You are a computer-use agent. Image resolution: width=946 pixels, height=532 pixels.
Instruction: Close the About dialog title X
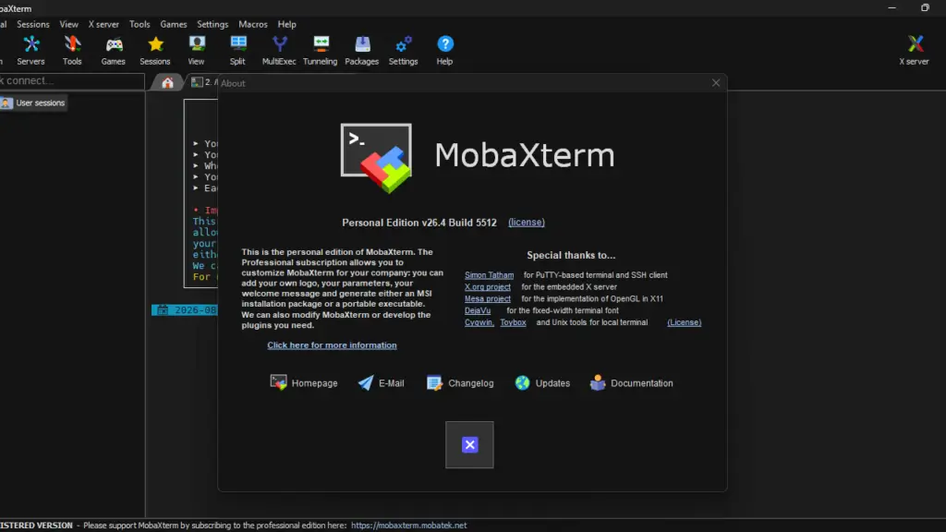pos(716,82)
